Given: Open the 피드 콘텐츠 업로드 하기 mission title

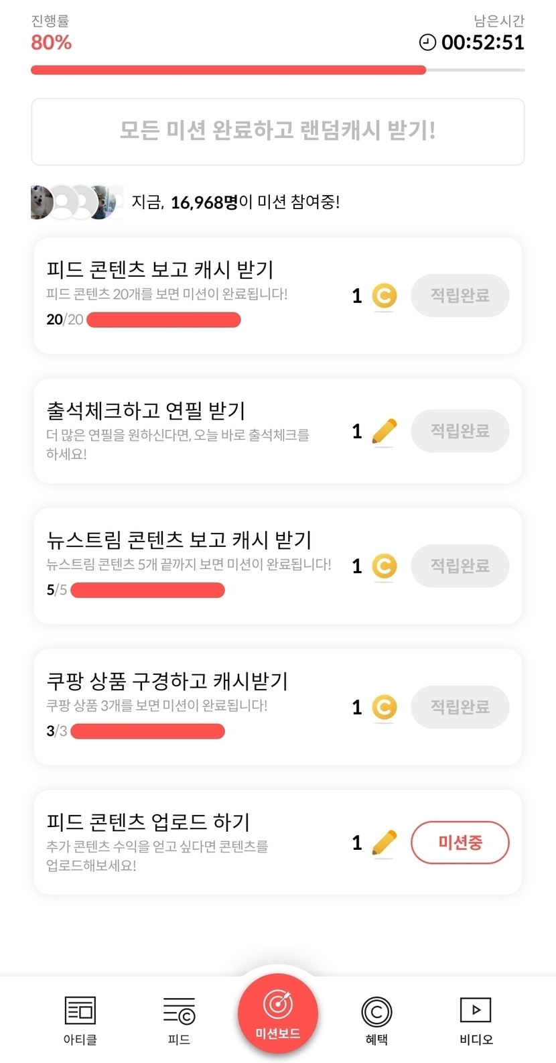Looking at the screenshot, I should [148, 822].
